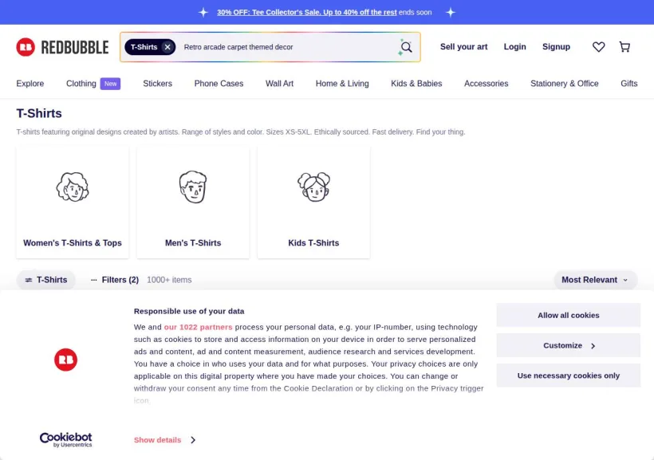Expand Customize cookie options

(568, 345)
